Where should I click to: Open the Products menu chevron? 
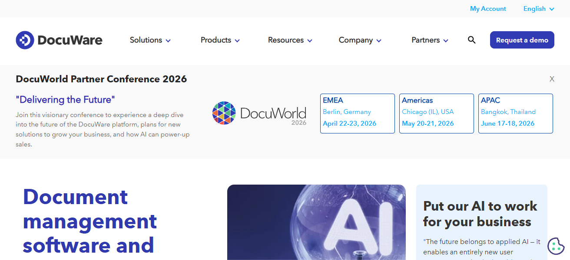[x=238, y=40]
